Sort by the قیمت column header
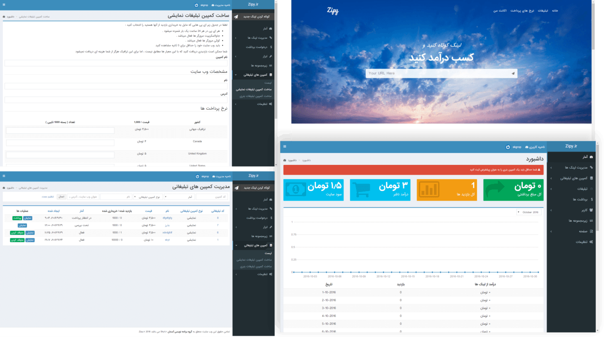 tap(148, 211)
